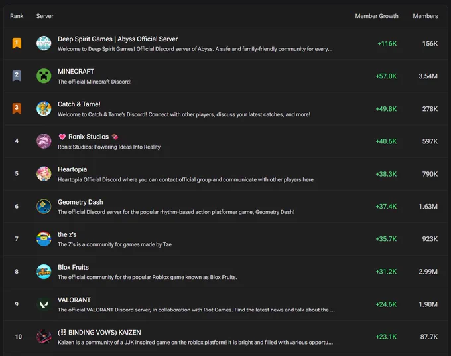Screen dimensions: 451x356
Task: Click Blox Fruits official community description
Action: (x=147, y=277)
